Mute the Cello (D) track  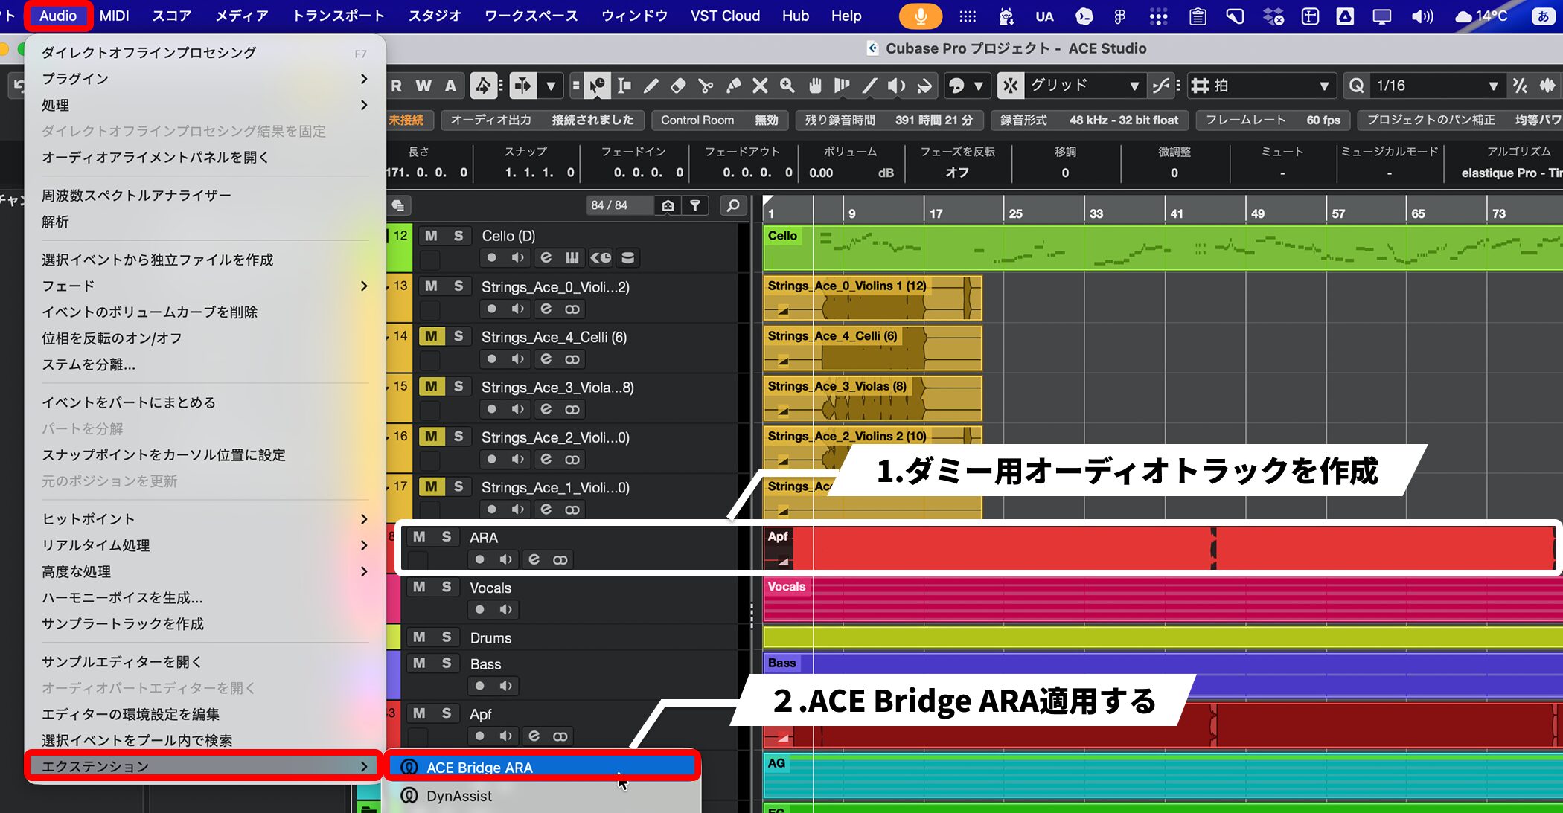click(x=431, y=236)
